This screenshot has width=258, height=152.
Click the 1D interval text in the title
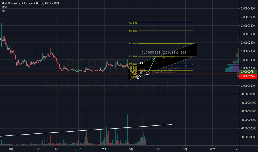pyautogui.click(x=46, y=3)
